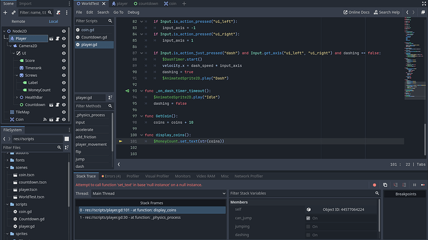Toggle distraction-free mode icon at top right
Viewport: 428px width, 240px height.
click(424, 4)
